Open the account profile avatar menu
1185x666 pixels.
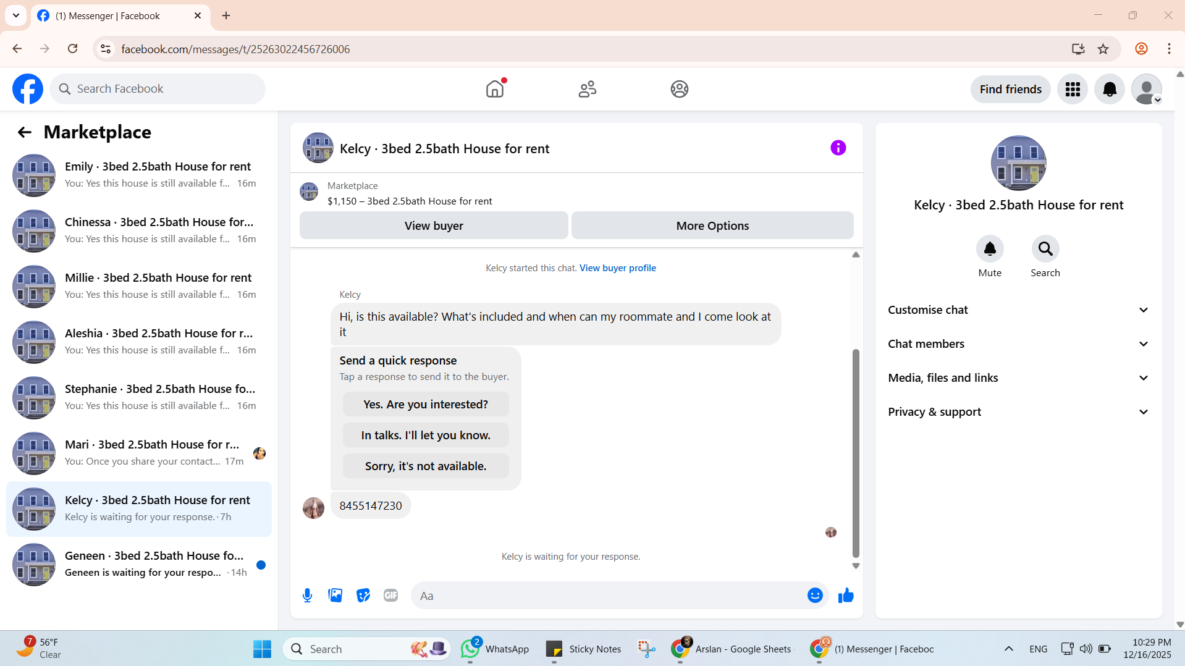click(x=1147, y=89)
